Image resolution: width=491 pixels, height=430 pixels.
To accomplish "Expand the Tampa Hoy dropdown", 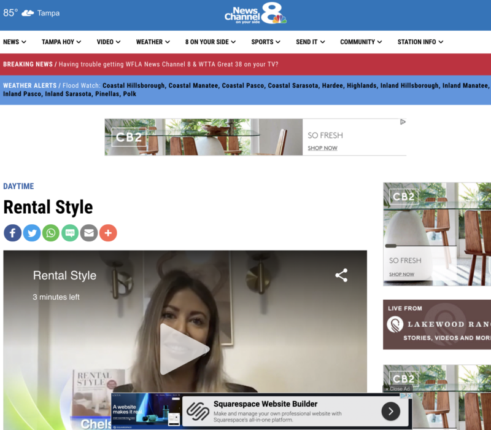I will [x=61, y=42].
